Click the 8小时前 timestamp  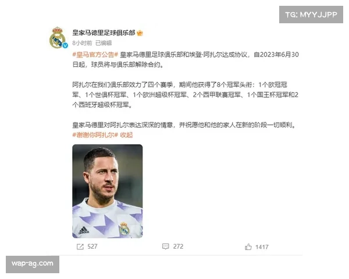[x=82, y=43]
